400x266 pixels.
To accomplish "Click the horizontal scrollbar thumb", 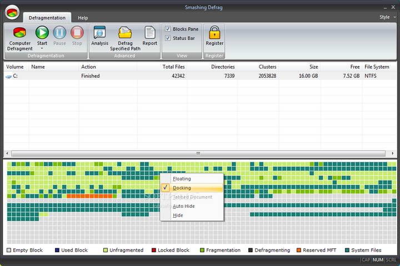I will (198, 154).
